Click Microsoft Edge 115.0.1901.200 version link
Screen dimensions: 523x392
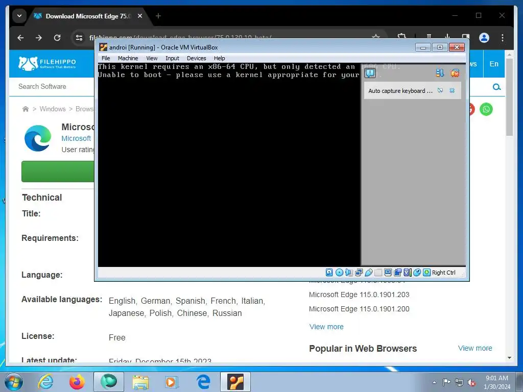coord(359,309)
